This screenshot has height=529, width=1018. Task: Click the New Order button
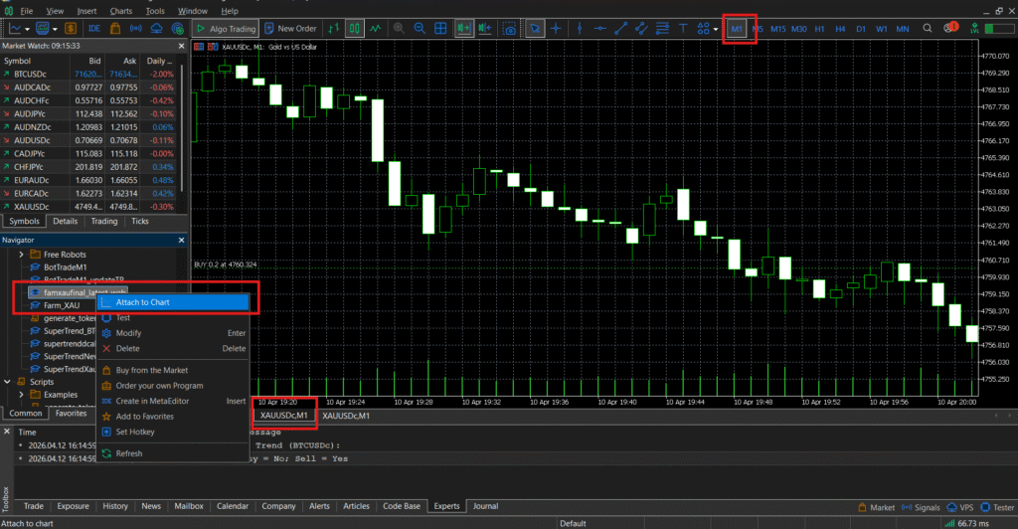point(289,29)
